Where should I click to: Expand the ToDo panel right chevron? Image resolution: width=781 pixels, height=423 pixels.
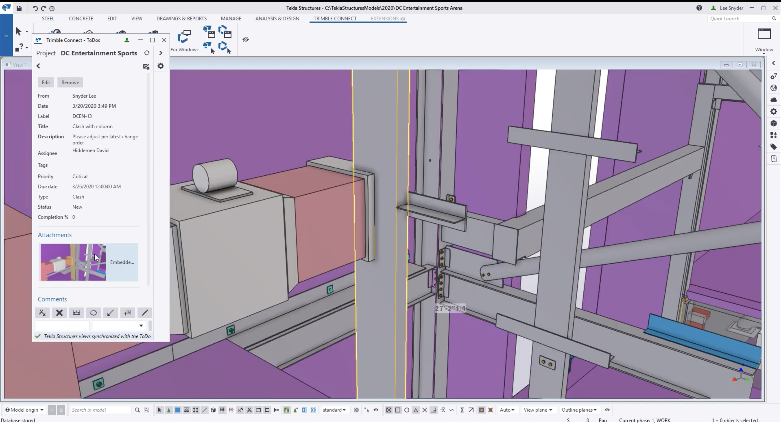point(161,53)
